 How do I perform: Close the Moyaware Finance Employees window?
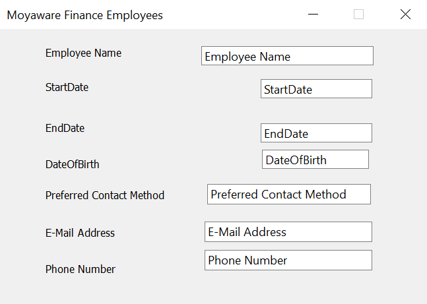point(405,15)
